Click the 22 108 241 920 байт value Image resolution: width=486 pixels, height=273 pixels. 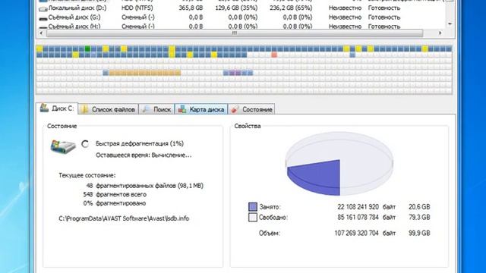tap(366, 207)
